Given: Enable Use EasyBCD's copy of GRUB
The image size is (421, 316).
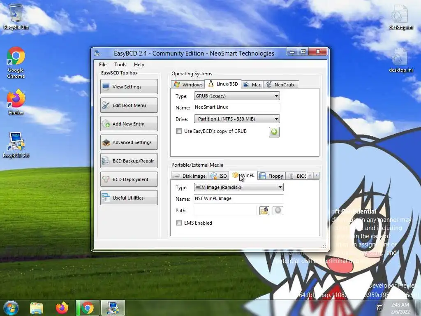Looking at the screenshot, I should point(179,131).
